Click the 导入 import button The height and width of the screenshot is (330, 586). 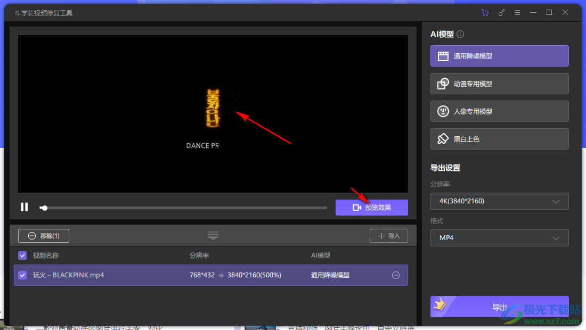click(389, 236)
